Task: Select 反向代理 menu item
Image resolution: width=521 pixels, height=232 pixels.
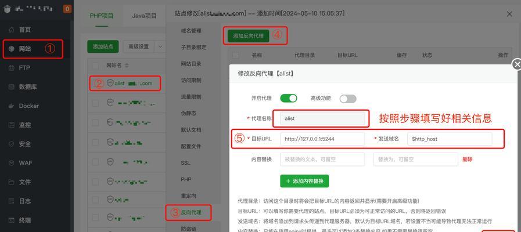Action: click(191, 212)
